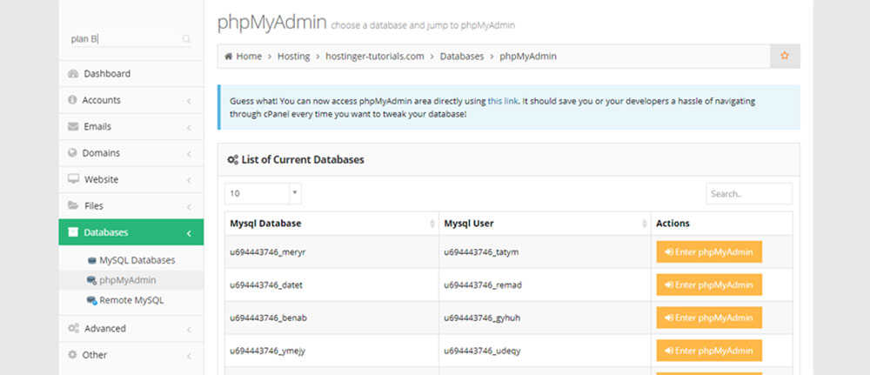
Task: Enter phpMyAdmin for u694443746_benab
Action: 709,318
